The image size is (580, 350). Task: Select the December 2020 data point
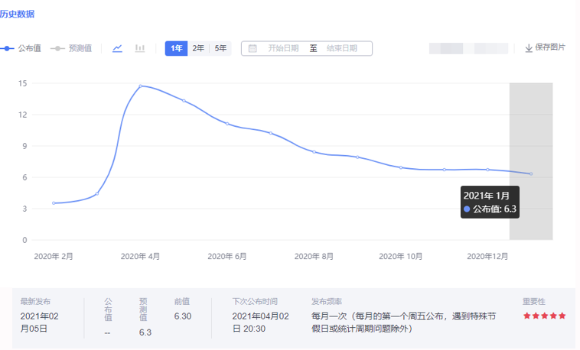tap(488, 170)
